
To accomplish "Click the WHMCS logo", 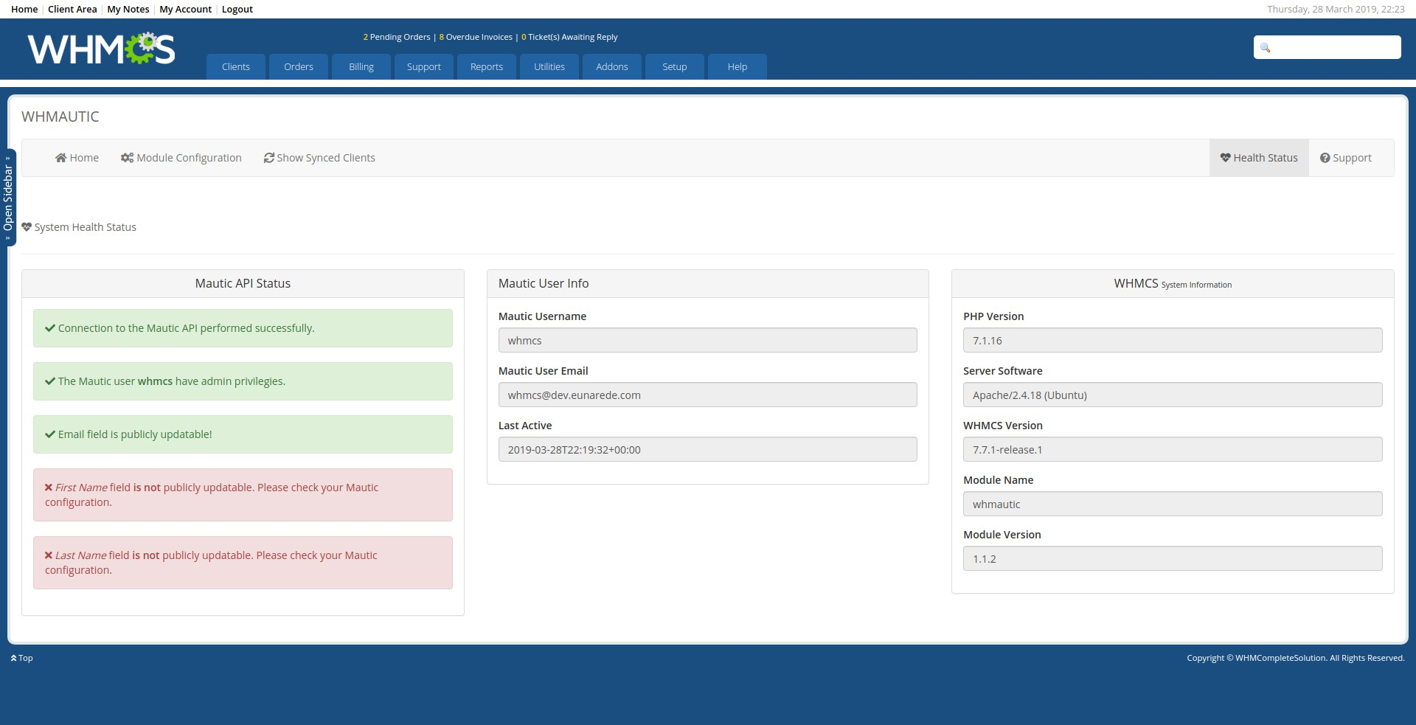I will pyautogui.click(x=101, y=49).
